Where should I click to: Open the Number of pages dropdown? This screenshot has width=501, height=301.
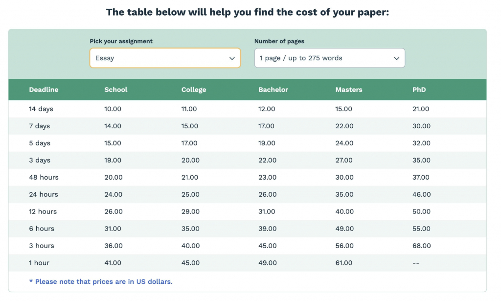coord(329,58)
